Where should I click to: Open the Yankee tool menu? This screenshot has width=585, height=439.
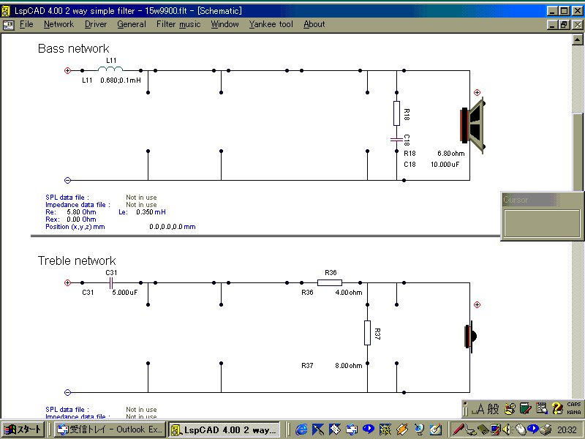(x=271, y=24)
